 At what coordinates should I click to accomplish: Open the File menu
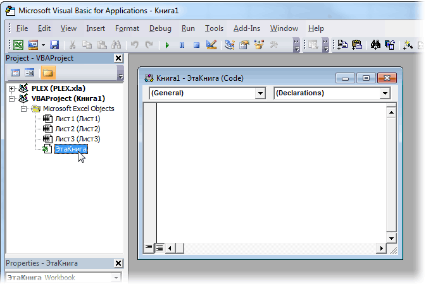click(x=22, y=28)
